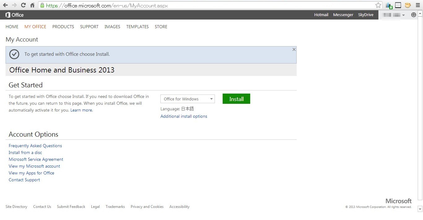
Task: Open the Hotmail link in the header
Action: click(321, 15)
